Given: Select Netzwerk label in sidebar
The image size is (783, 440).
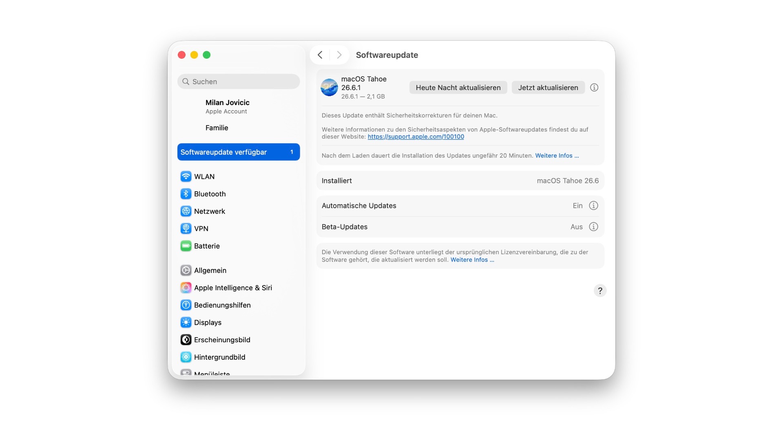Looking at the screenshot, I should pyautogui.click(x=210, y=211).
